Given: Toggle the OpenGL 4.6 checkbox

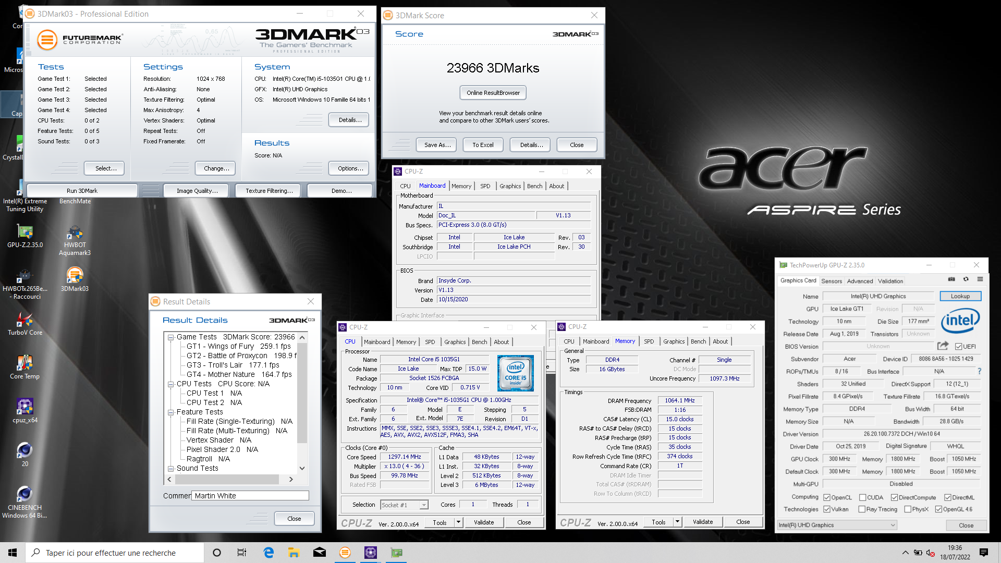Looking at the screenshot, I should pyautogui.click(x=938, y=509).
